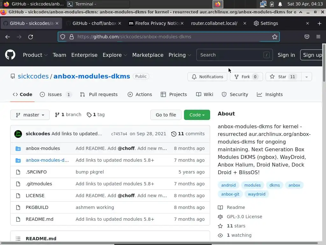Open the Insights tab
The image size is (326, 245).
(270, 94)
